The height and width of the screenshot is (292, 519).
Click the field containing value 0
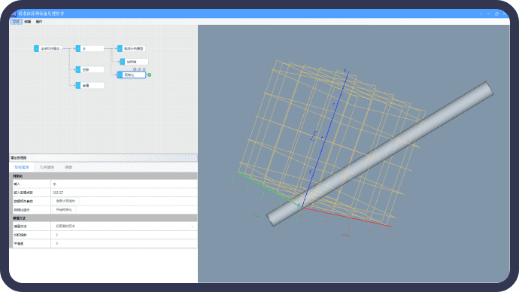coord(124,243)
